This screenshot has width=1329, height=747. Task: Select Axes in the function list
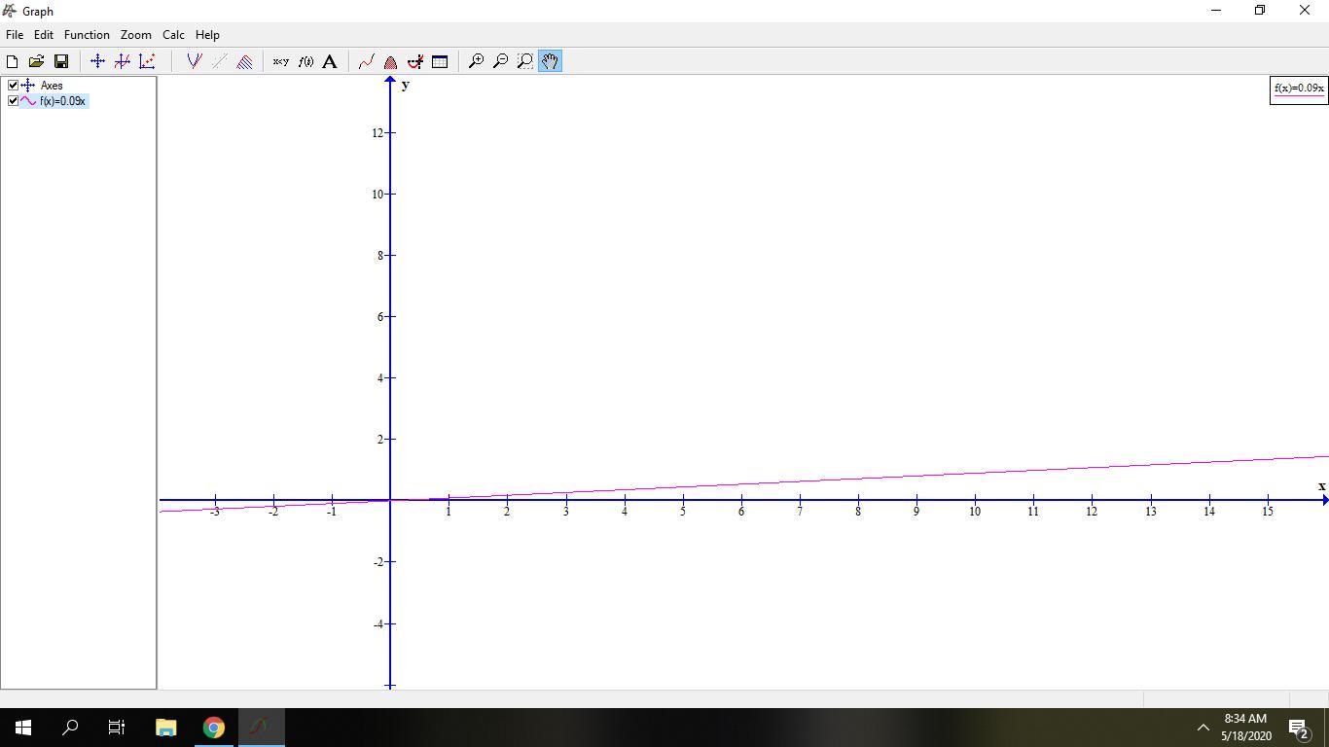tap(51, 86)
